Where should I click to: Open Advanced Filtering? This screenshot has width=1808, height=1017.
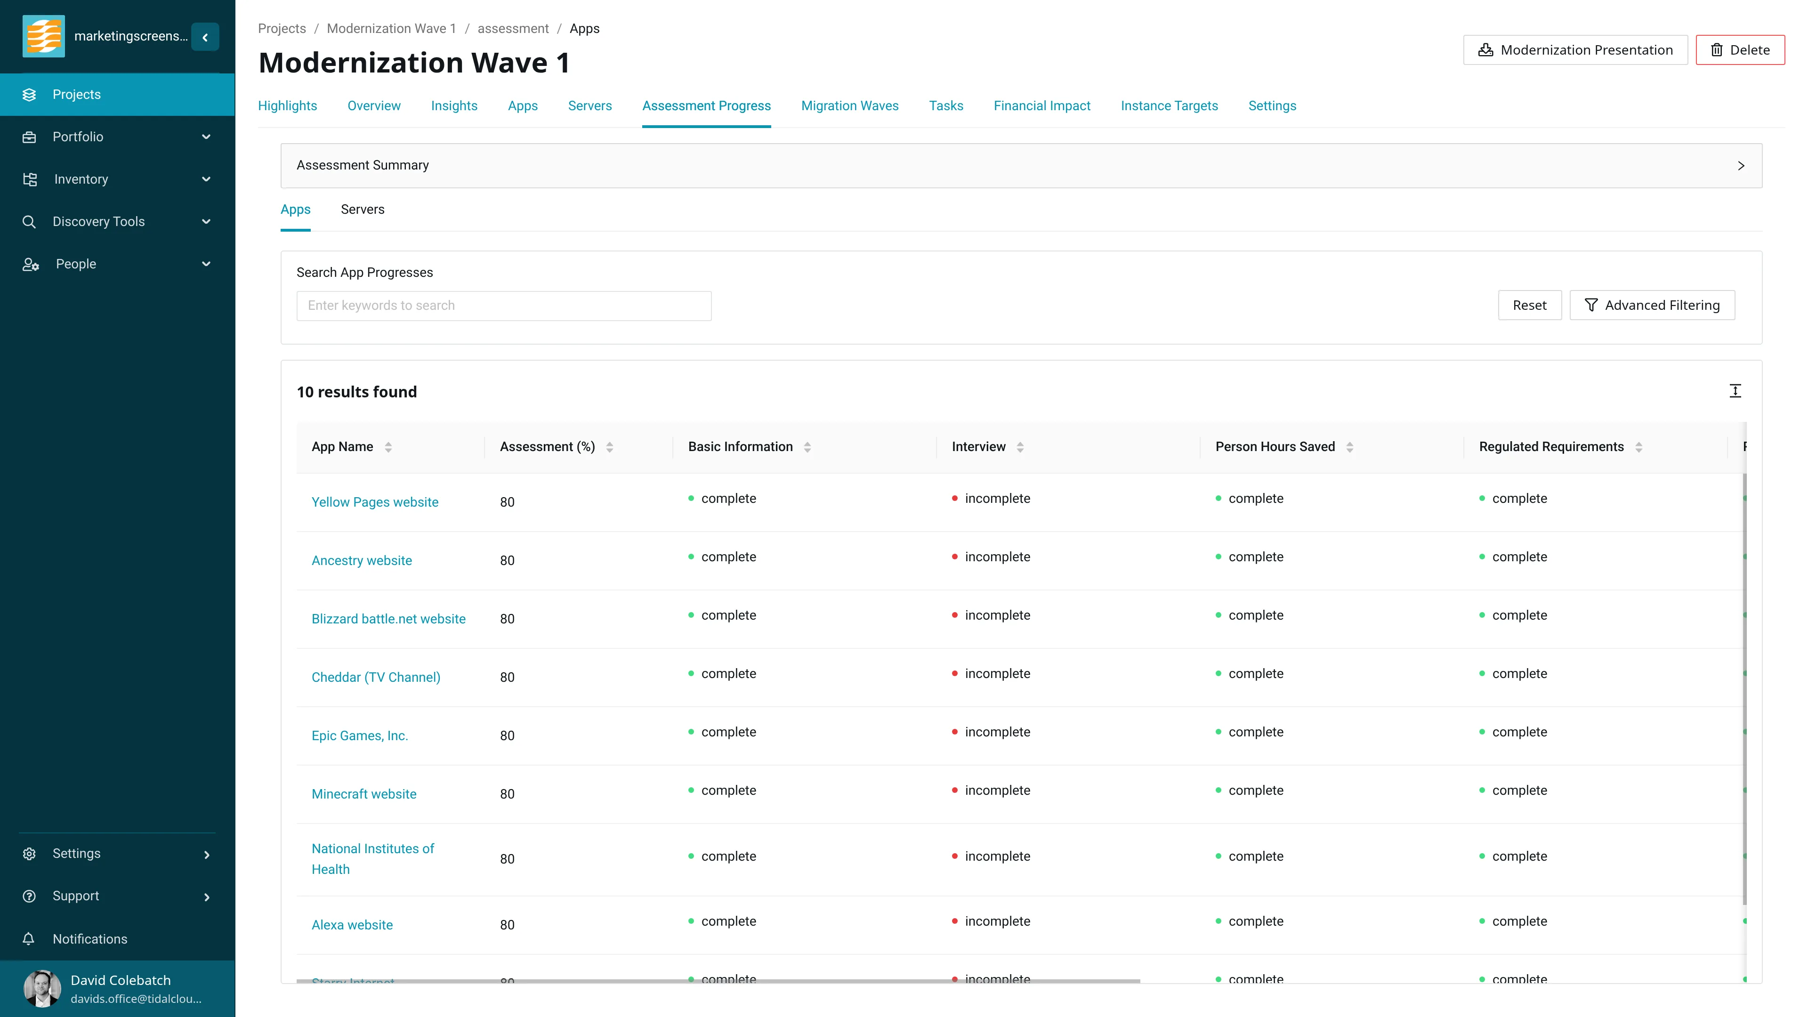[1652, 305]
